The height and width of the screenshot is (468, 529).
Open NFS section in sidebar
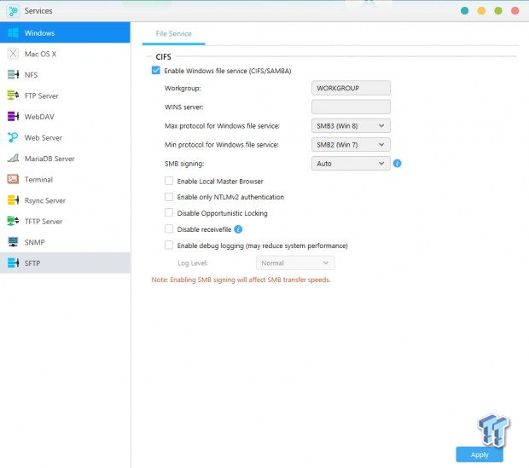click(65, 74)
